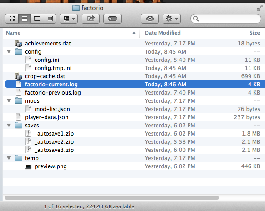Collapse the config folder
The width and height of the screenshot is (265, 211).
[x=9, y=52]
